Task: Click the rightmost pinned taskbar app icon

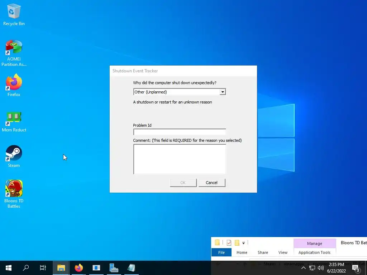Action: pos(131,268)
